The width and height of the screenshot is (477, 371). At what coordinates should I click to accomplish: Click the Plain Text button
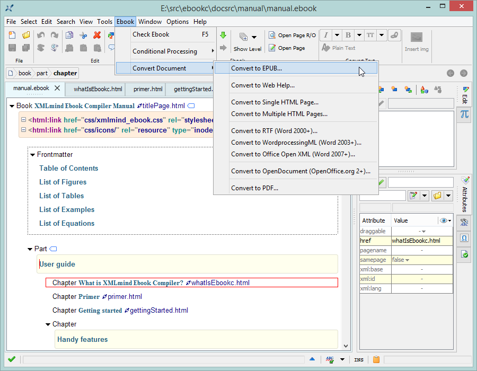pos(338,48)
